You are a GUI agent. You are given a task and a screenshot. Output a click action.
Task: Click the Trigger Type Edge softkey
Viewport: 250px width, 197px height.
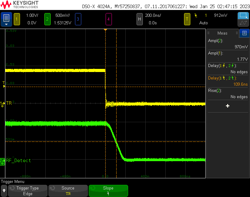[x=28, y=191]
